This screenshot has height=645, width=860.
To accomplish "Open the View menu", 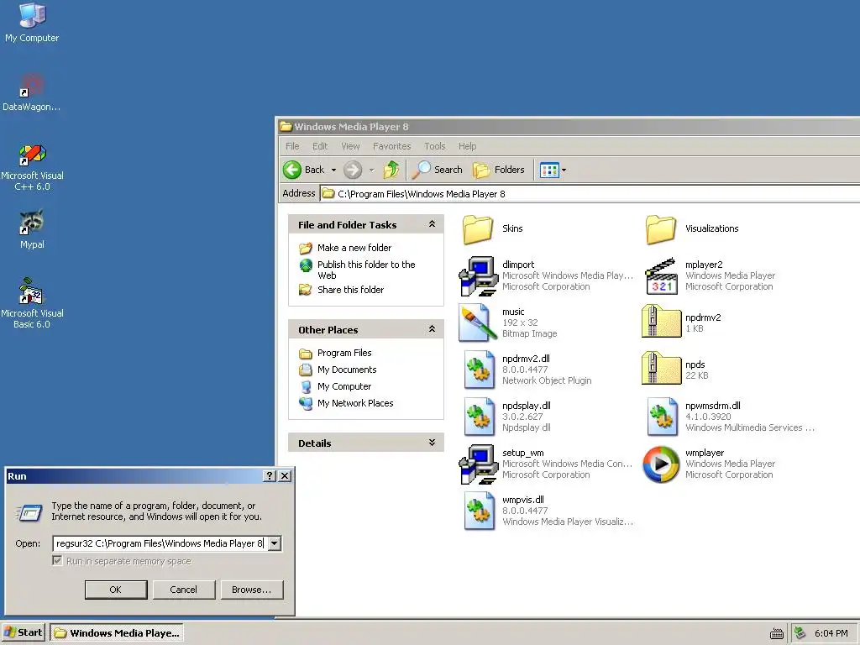I will click(350, 146).
